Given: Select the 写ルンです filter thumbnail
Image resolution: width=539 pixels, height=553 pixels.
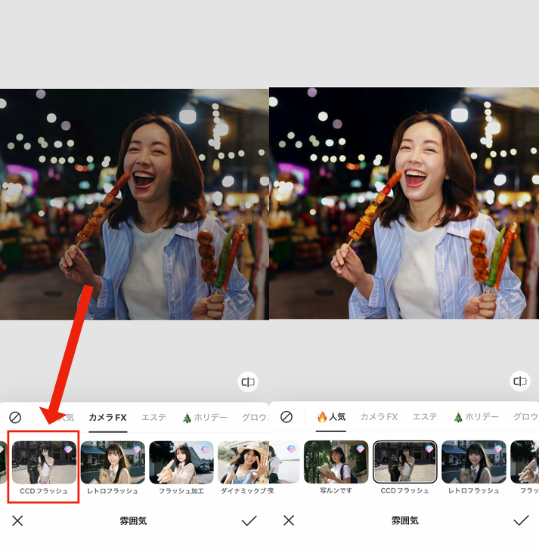Looking at the screenshot, I should coord(336,462).
